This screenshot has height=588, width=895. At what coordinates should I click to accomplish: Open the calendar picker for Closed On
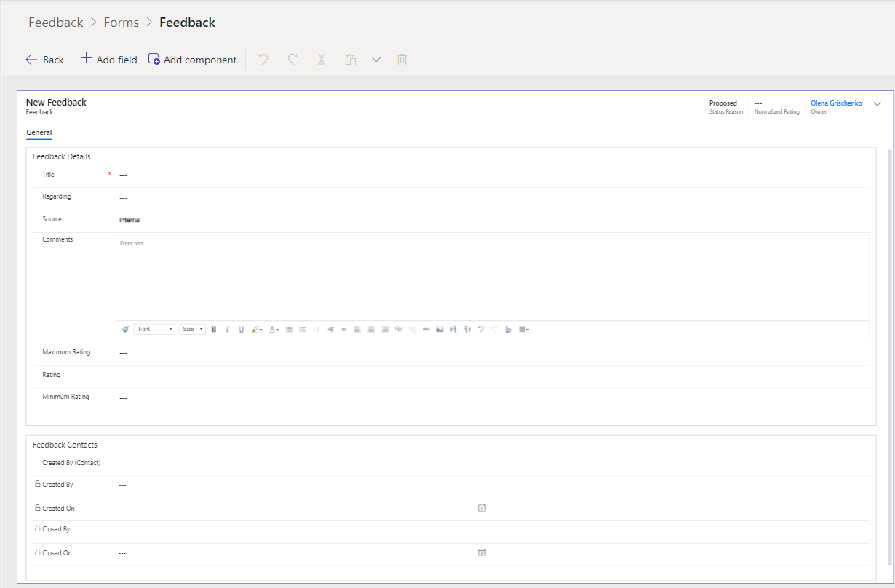(482, 552)
